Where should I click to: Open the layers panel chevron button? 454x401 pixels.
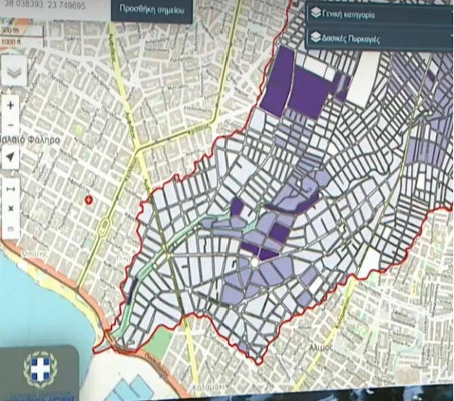coord(14,72)
